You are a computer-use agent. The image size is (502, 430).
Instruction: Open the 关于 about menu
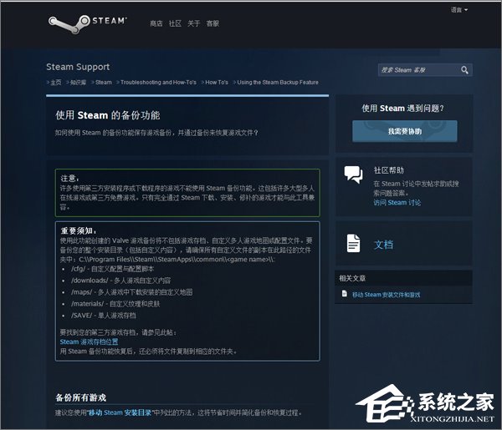194,23
